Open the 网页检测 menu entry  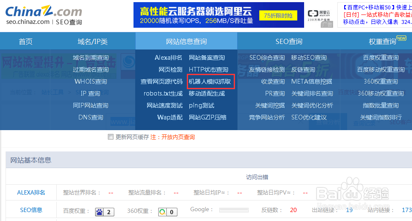click(170, 70)
